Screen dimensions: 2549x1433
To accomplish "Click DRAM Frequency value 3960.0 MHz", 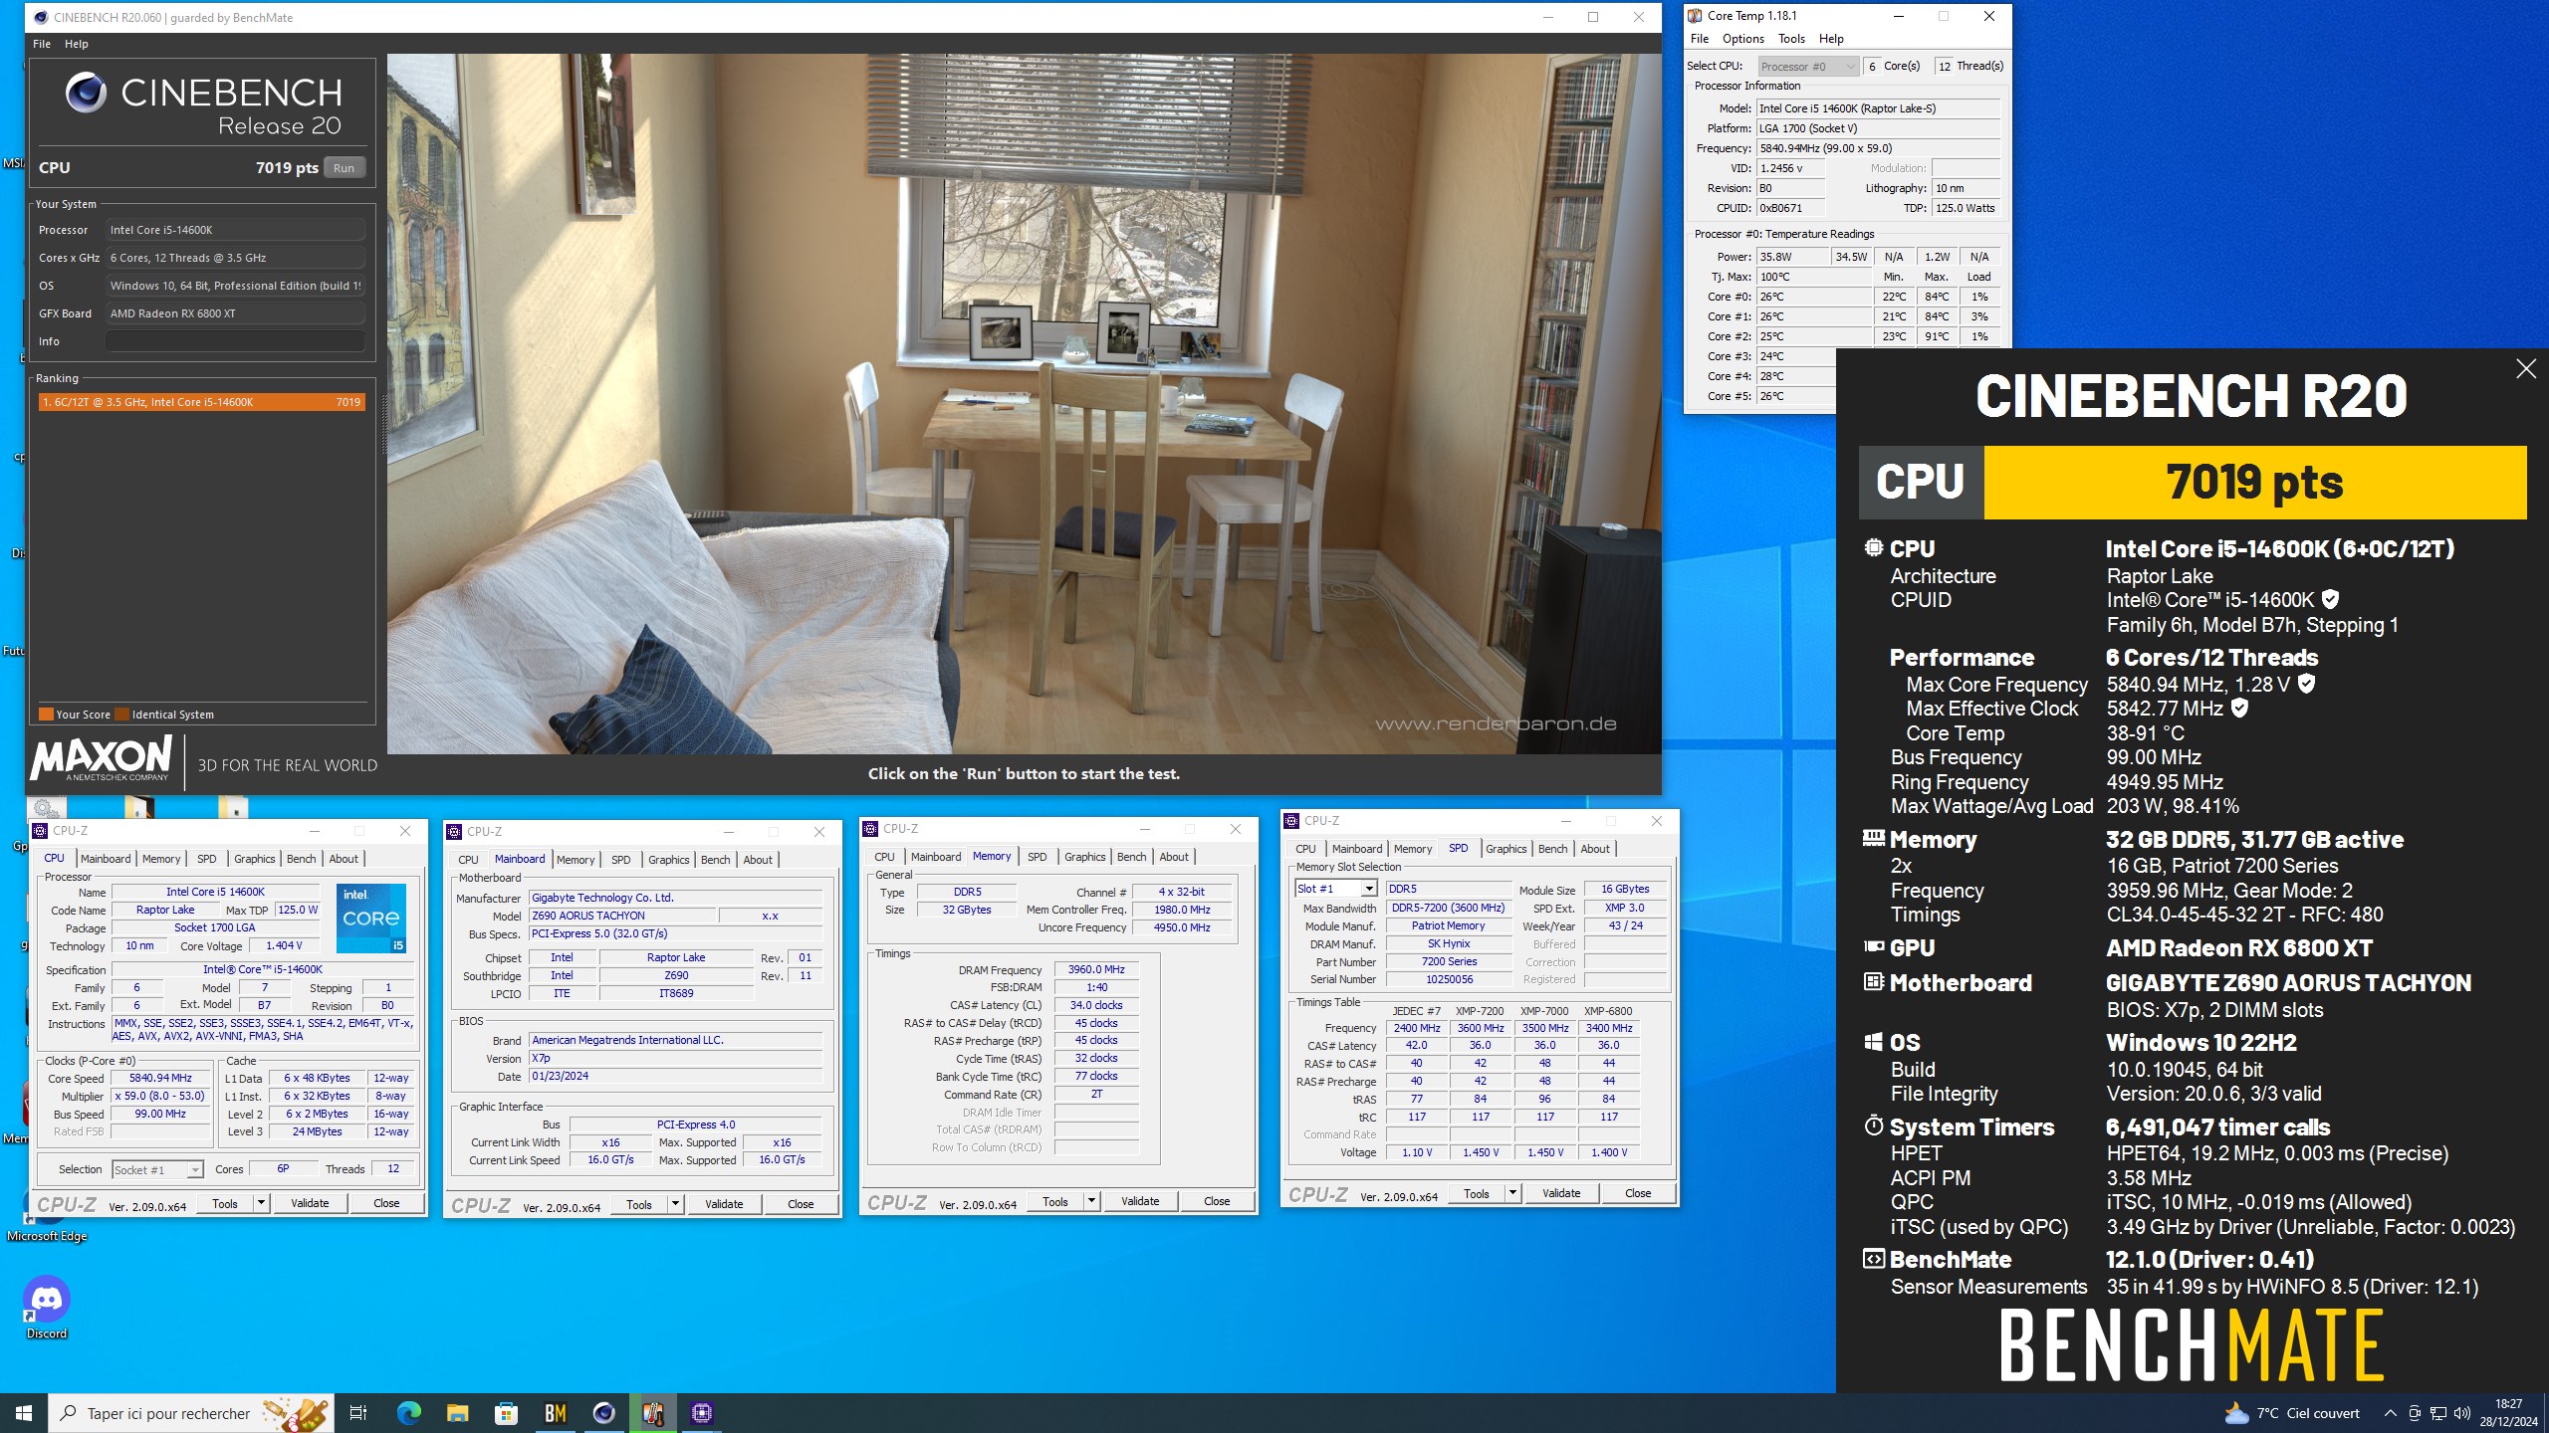I will tap(1096, 969).
